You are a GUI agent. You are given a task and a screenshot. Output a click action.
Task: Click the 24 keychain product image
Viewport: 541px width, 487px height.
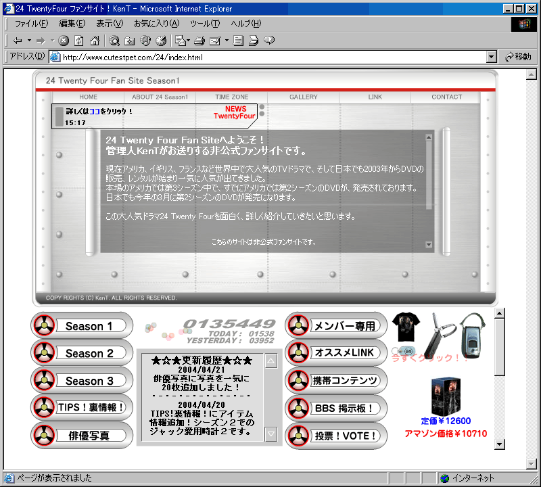403,351
